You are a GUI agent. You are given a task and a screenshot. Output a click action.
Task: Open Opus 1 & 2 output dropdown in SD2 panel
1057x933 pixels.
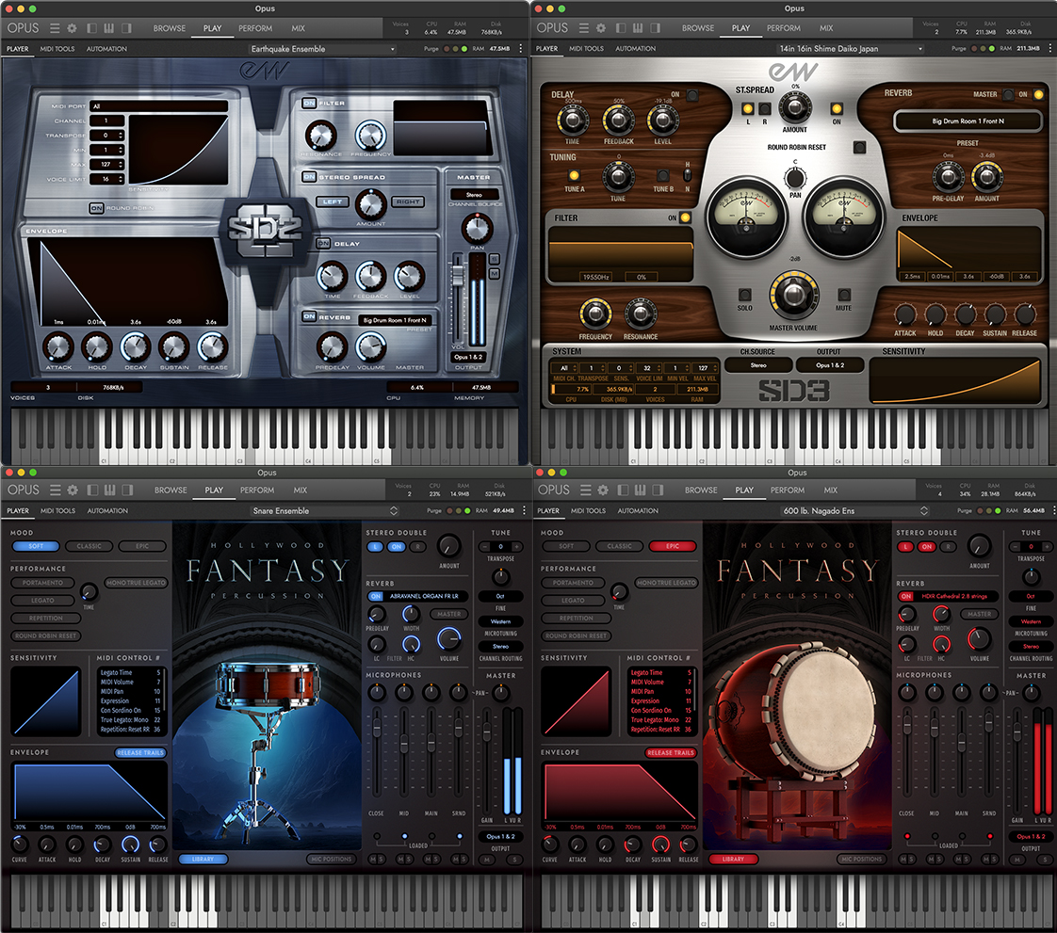[x=468, y=357]
